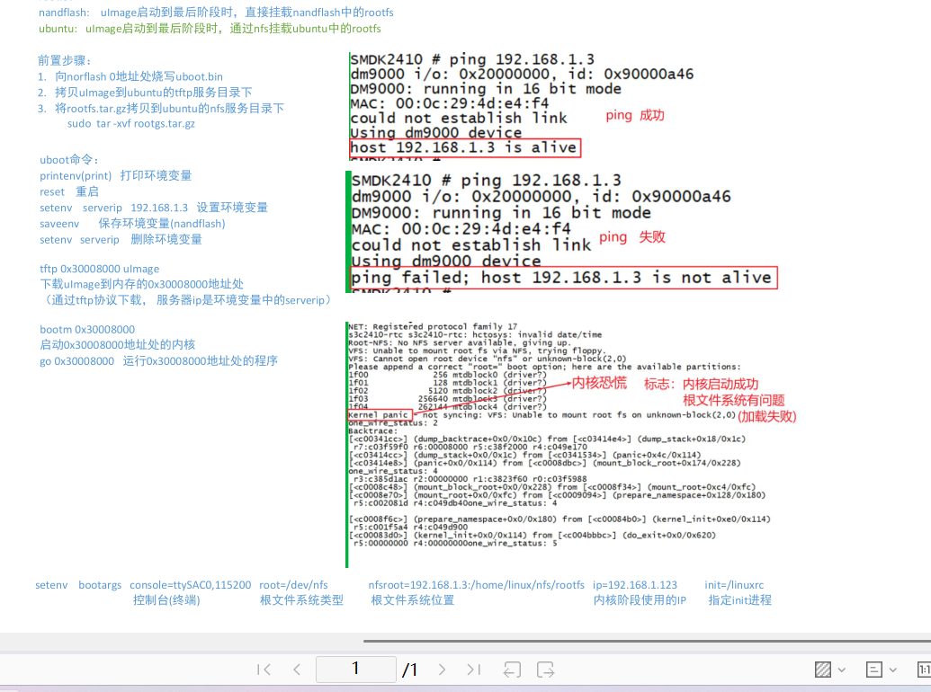Click the green 'ubuntu:' description line
Image resolution: width=931 pixels, height=692 pixels.
point(210,29)
